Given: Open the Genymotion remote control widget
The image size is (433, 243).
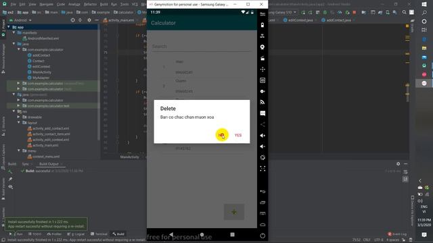Looking at the screenshot, I should click(263, 69).
